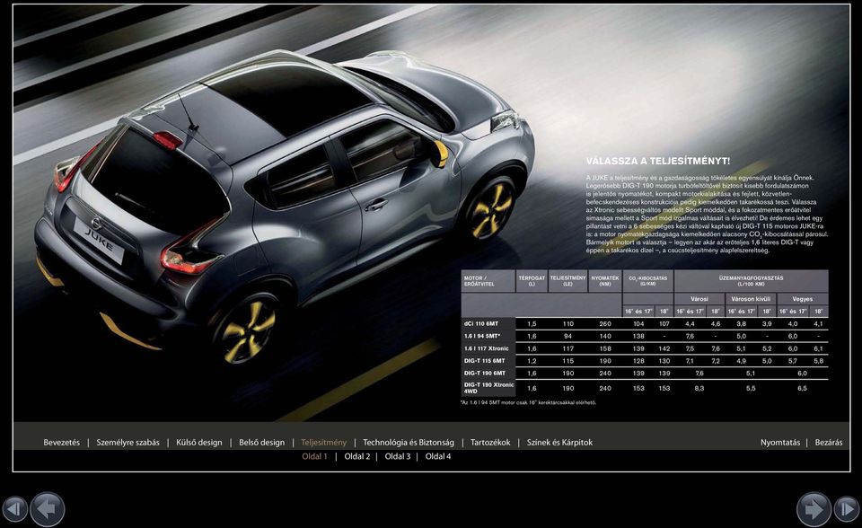Click combined consumption value 6,5
The height and width of the screenshot is (528, 862).
802,388
